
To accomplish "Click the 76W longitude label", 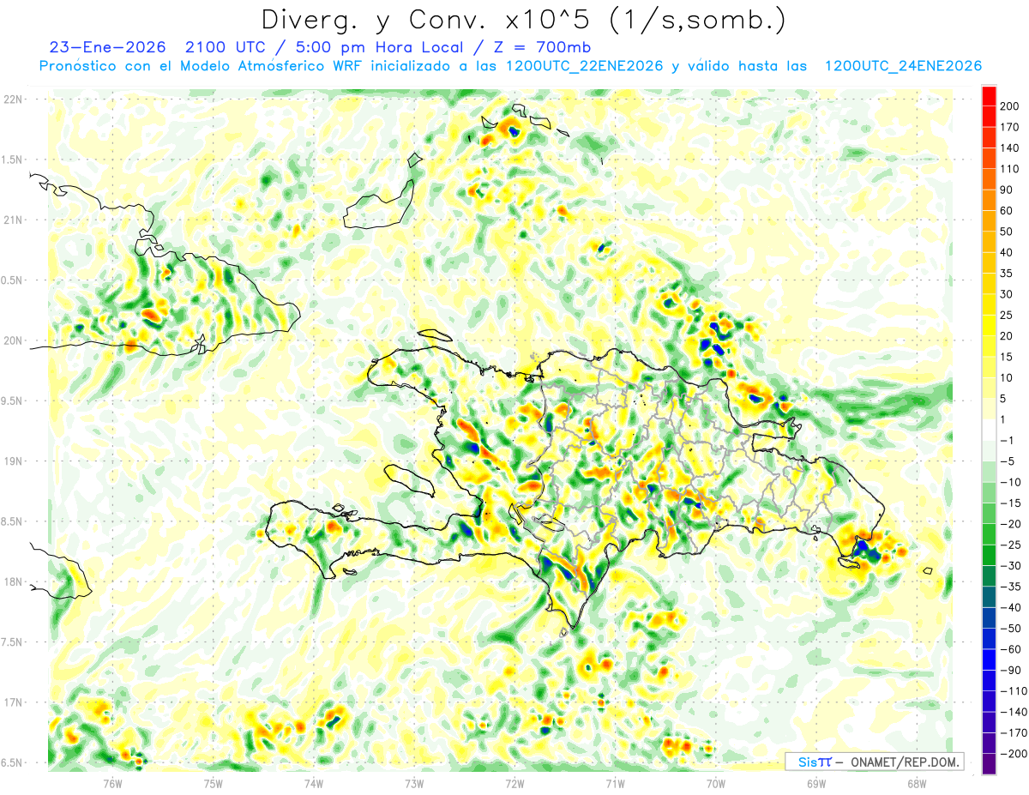I will pyautogui.click(x=112, y=782).
